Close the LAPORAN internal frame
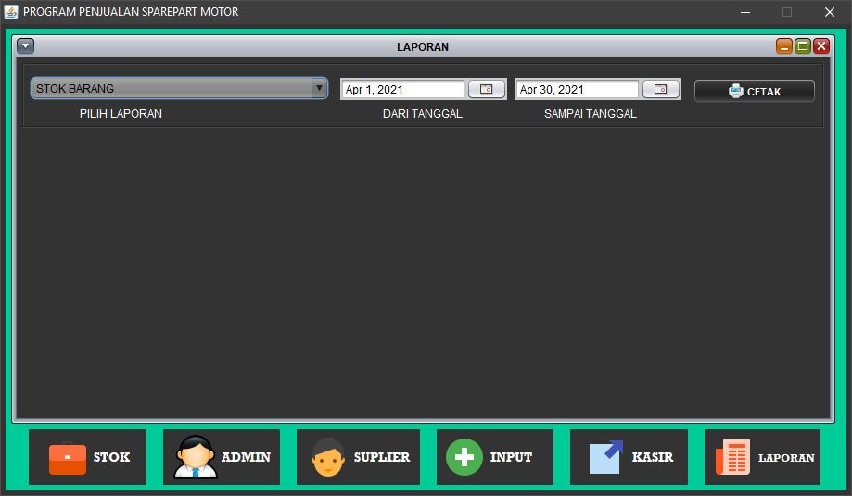The height and width of the screenshot is (496, 852). pyautogui.click(x=821, y=46)
